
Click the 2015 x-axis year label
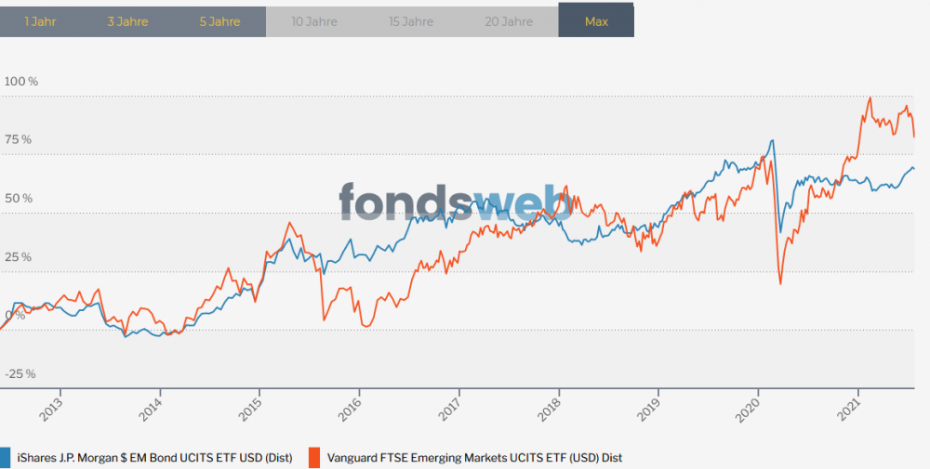(253, 409)
